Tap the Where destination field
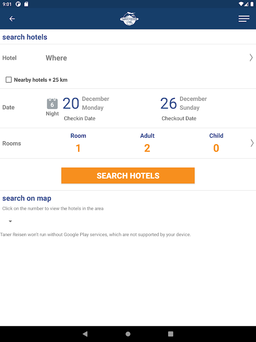 point(56,58)
